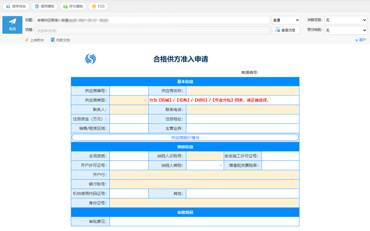Click the paper plane Send button
This screenshot has width=370, height=231.
12,25
